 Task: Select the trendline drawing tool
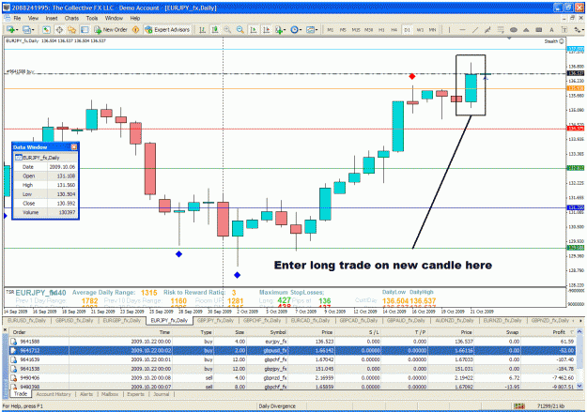475,29
